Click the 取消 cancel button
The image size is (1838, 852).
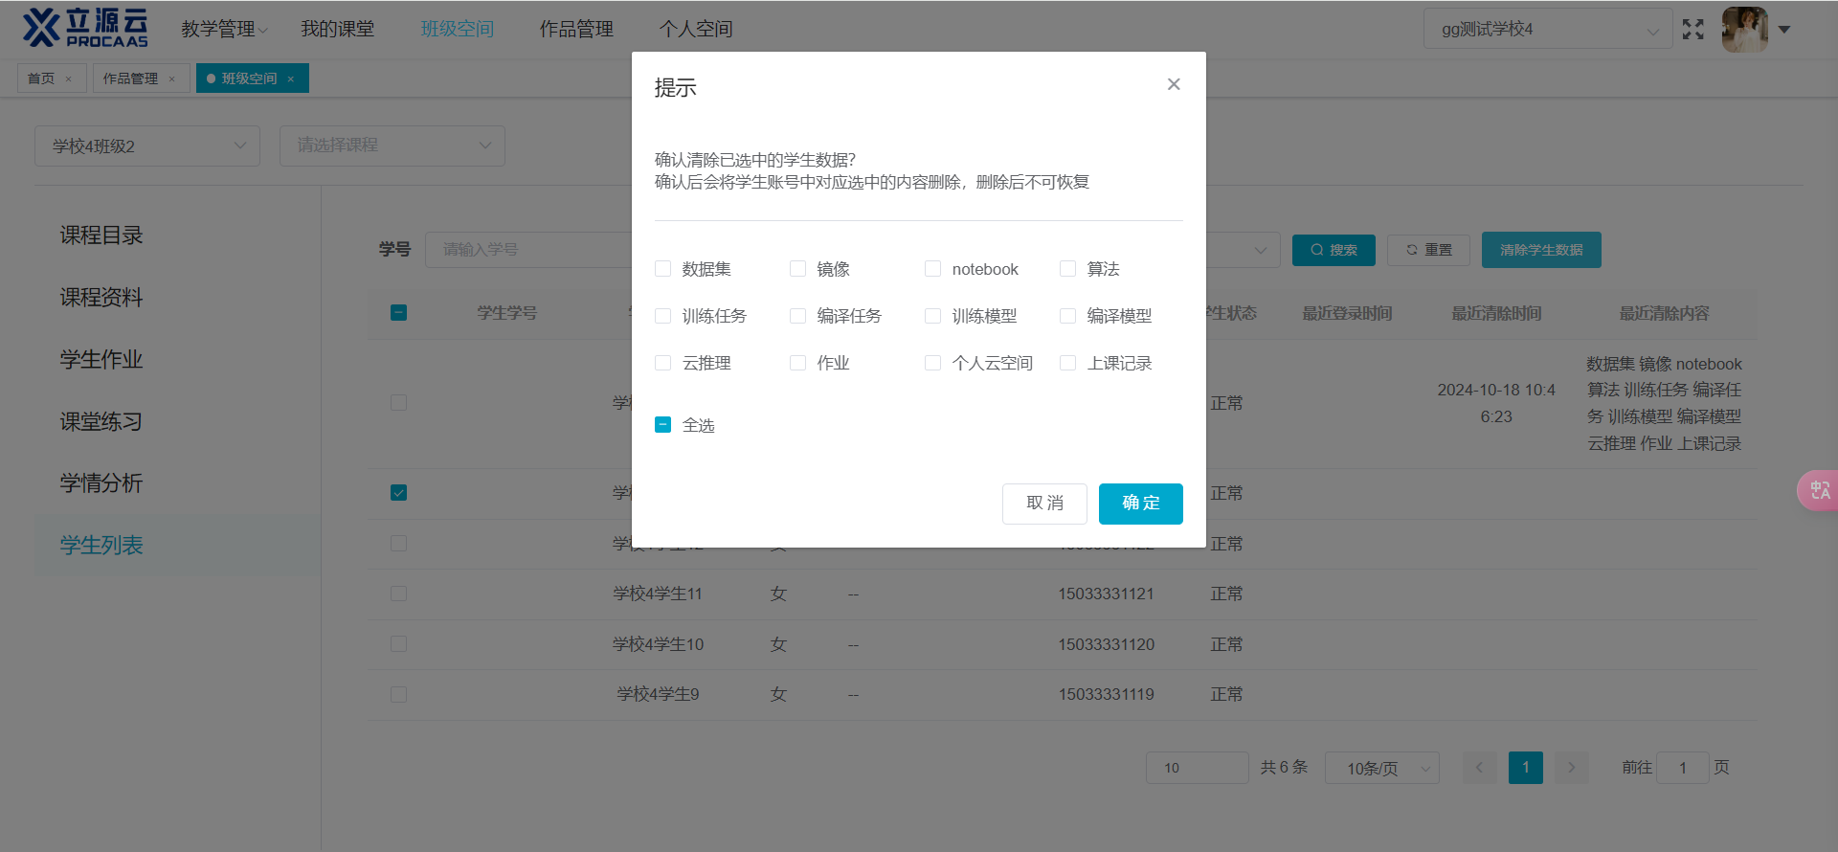pyautogui.click(x=1044, y=504)
